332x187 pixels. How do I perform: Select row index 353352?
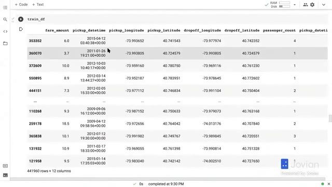tap(35, 41)
